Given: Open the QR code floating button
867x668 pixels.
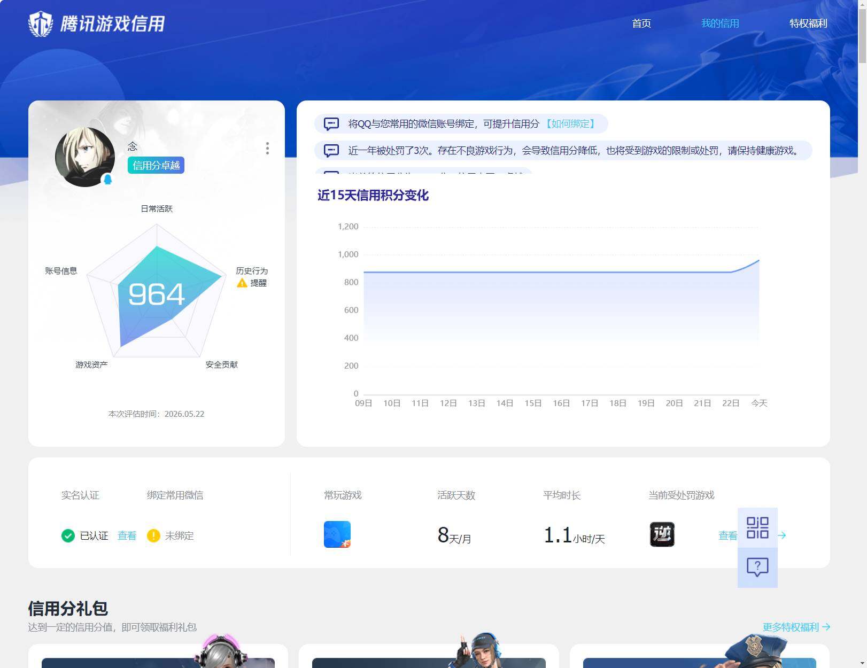Looking at the screenshot, I should pos(757,527).
